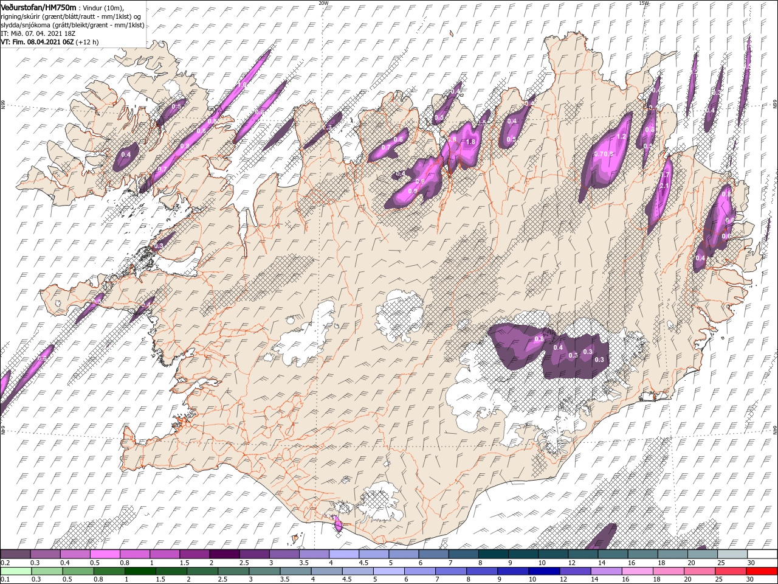Screen dimensions: 778x584
Task: Click the 2.1 snowfall value on the map
Action: coord(664,186)
